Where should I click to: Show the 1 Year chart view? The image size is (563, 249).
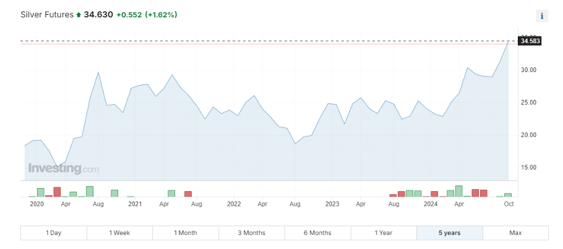384,233
